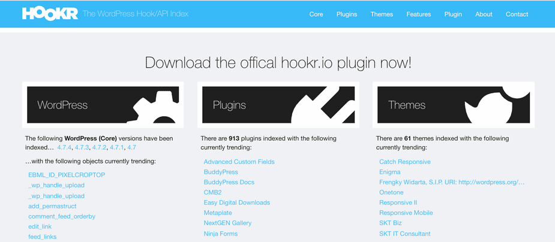This screenshot has height=242, width=555.
Task: Open Advanced Custom Fields plugin
Action: (239, 162)
